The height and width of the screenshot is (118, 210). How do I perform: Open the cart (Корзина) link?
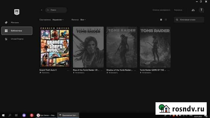coord(178,10)
